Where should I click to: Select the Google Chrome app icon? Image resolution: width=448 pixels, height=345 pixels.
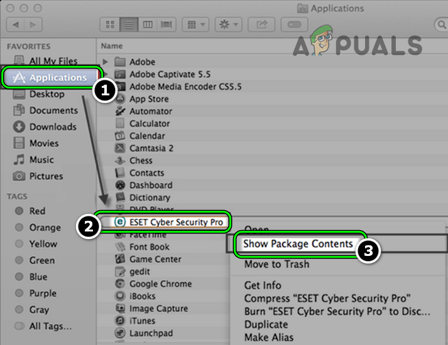pyautogui.click(x=120, y=284)
